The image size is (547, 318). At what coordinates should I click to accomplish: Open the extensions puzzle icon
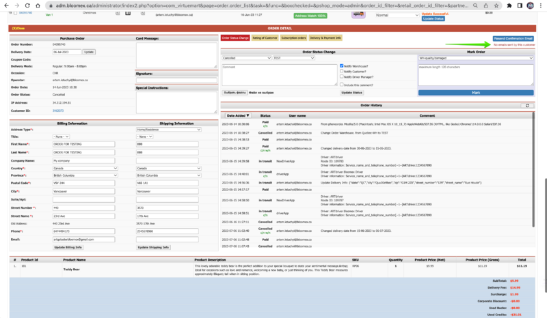[509, 5]
